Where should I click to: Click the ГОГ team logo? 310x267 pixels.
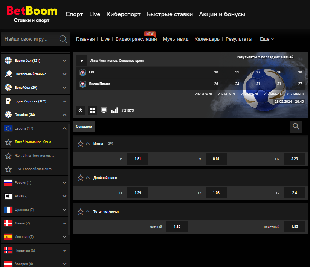pos(82,72)
